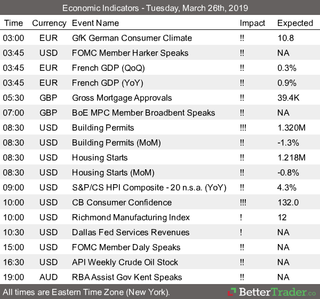
Task: Click the impact marker for API Weekly Crude Oil Stock
Action: coord(243,262)
